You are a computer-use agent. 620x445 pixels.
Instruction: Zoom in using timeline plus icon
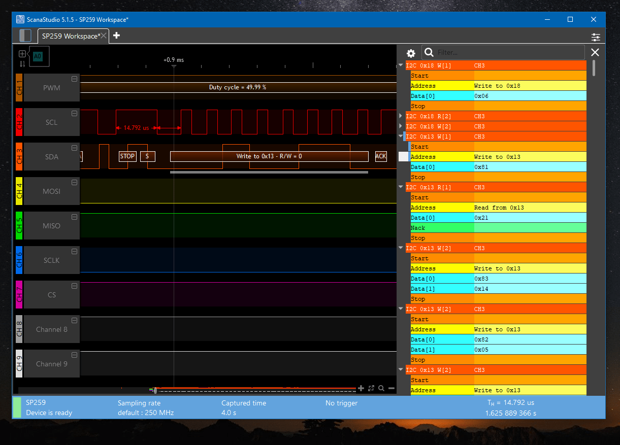(361, 388)
